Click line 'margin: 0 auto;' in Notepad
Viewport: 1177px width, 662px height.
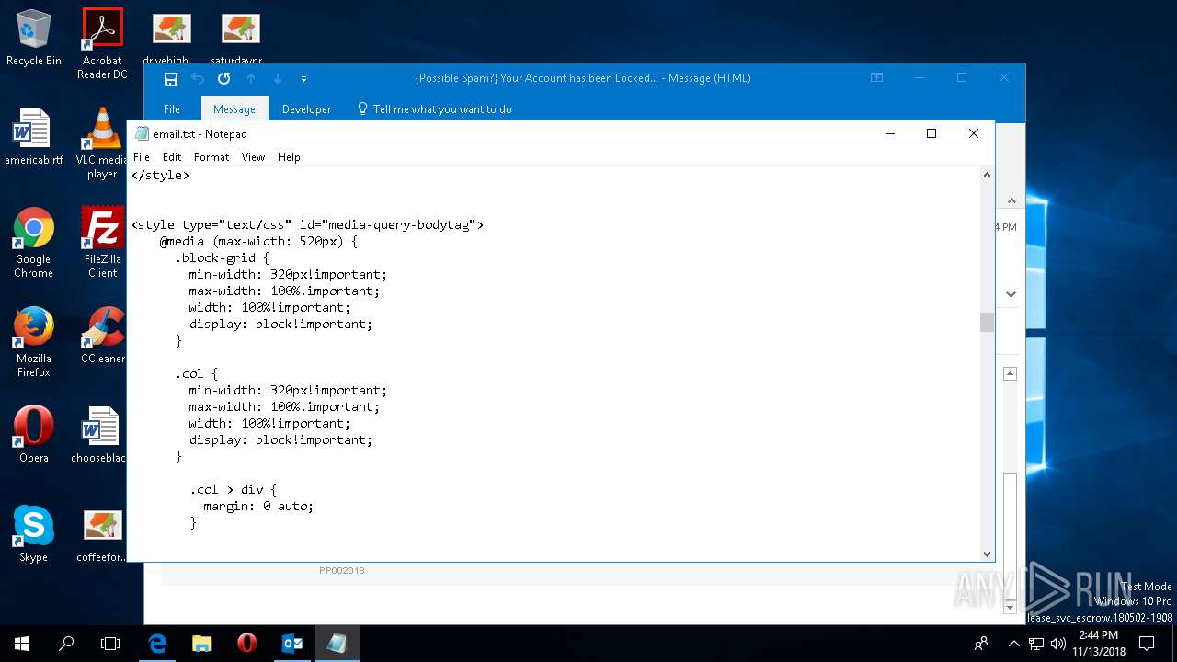[x=258, y=506]
